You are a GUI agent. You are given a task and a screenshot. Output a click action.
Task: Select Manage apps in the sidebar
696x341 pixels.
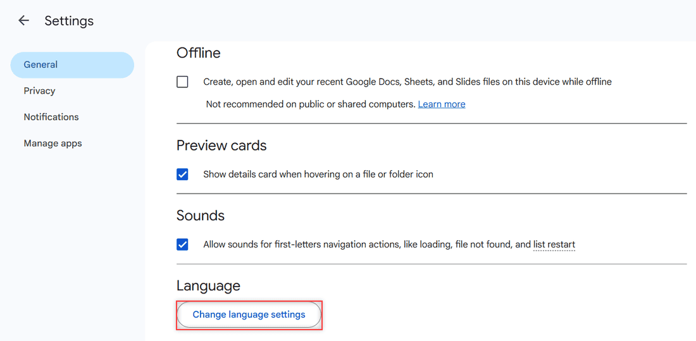tap(53, 144)
